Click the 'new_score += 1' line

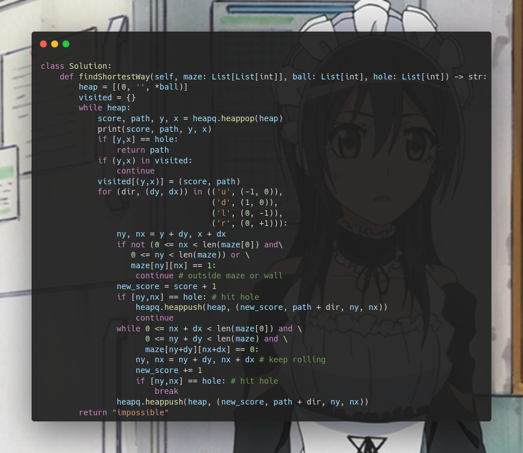169,371
